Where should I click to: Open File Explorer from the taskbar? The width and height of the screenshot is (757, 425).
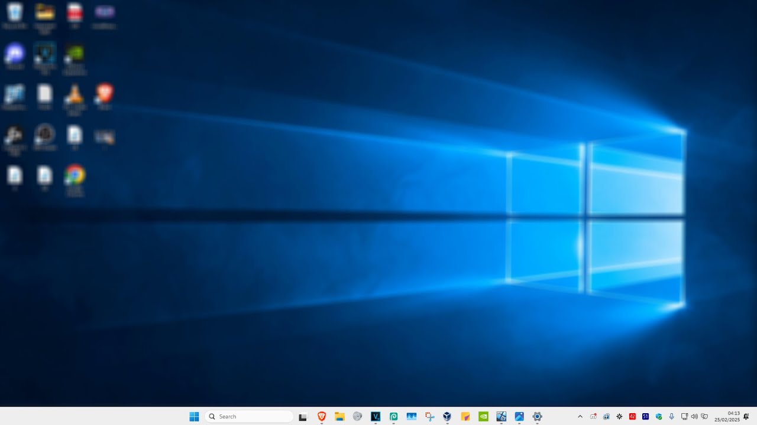coord(339,417)
